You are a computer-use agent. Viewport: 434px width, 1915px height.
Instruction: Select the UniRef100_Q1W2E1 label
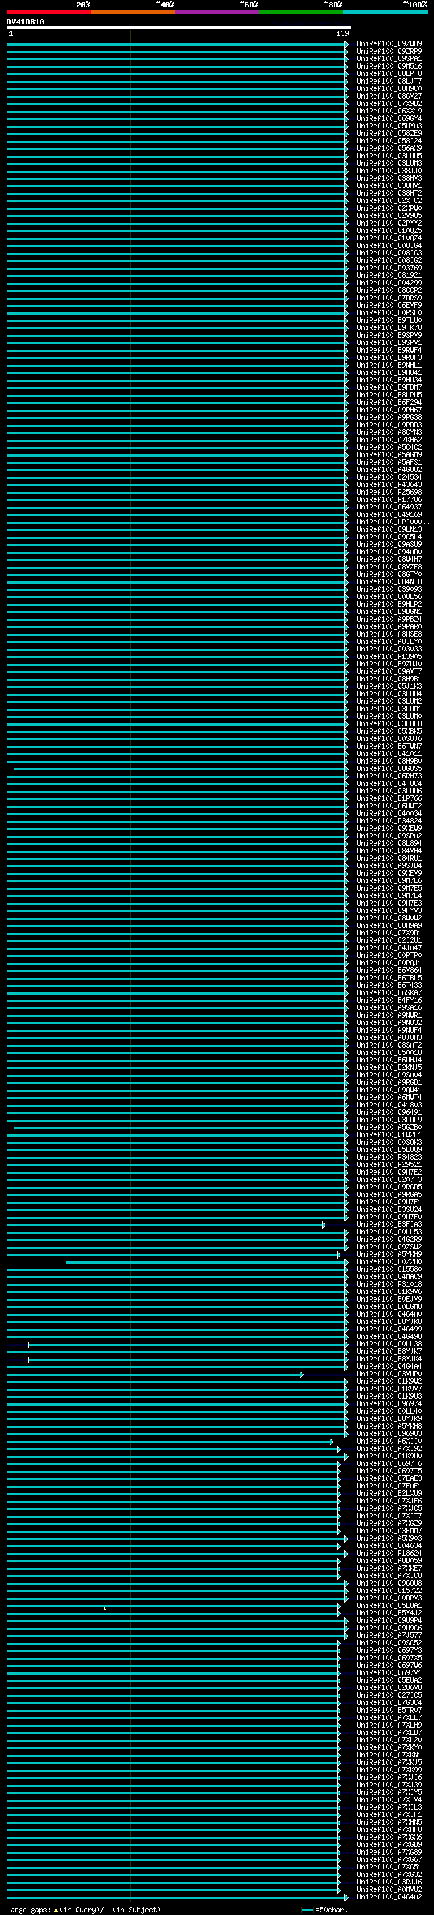(389, 1135)
